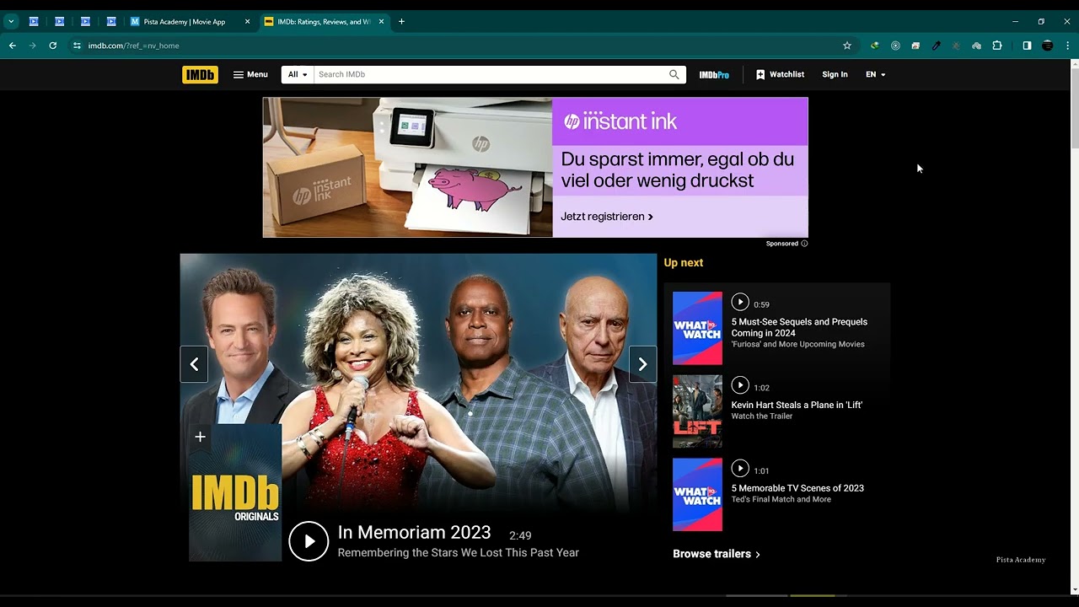Expand the All search category dropdown
Viewport: 1079px width, 607px height.
[298, 74]
